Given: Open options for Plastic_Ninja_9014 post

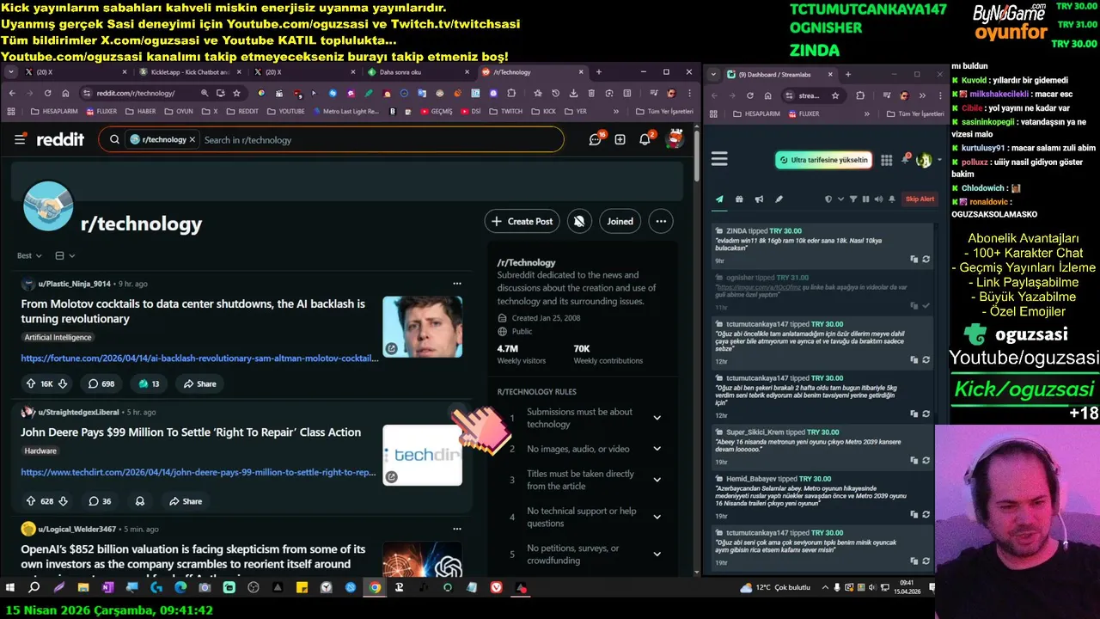Looking at the screenshot, I should point(457,284).
